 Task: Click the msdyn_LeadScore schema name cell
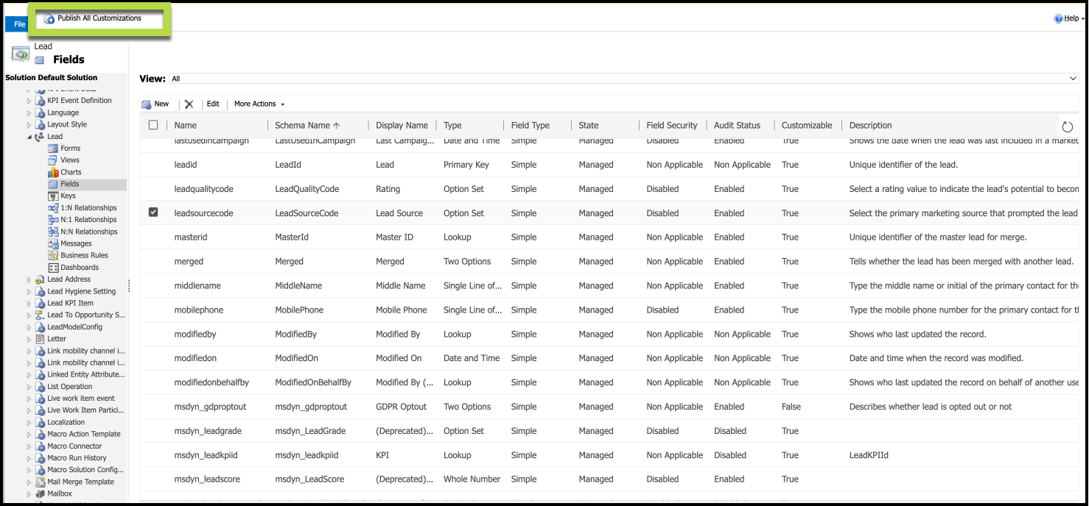coord(309,480)
